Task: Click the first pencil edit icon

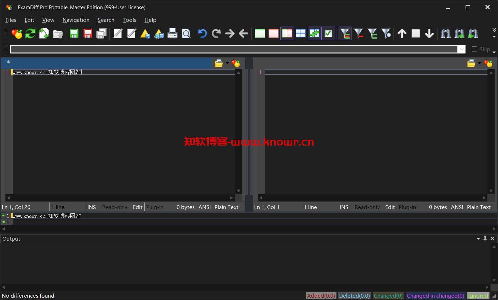Action: point(118,33)
